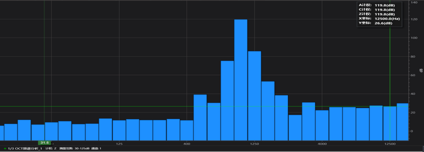Click the 12500 label on the frequency axis
The height and width of the screenshot is (152, 424).
point(390,144)
